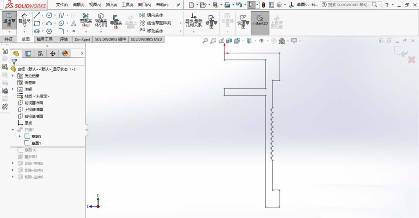Click the red cancel sketch X corner icon

coord(411,59)
